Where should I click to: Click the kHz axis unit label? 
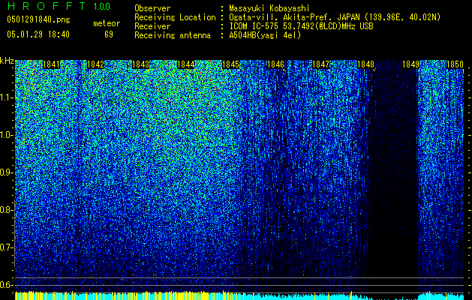[7, 61]
